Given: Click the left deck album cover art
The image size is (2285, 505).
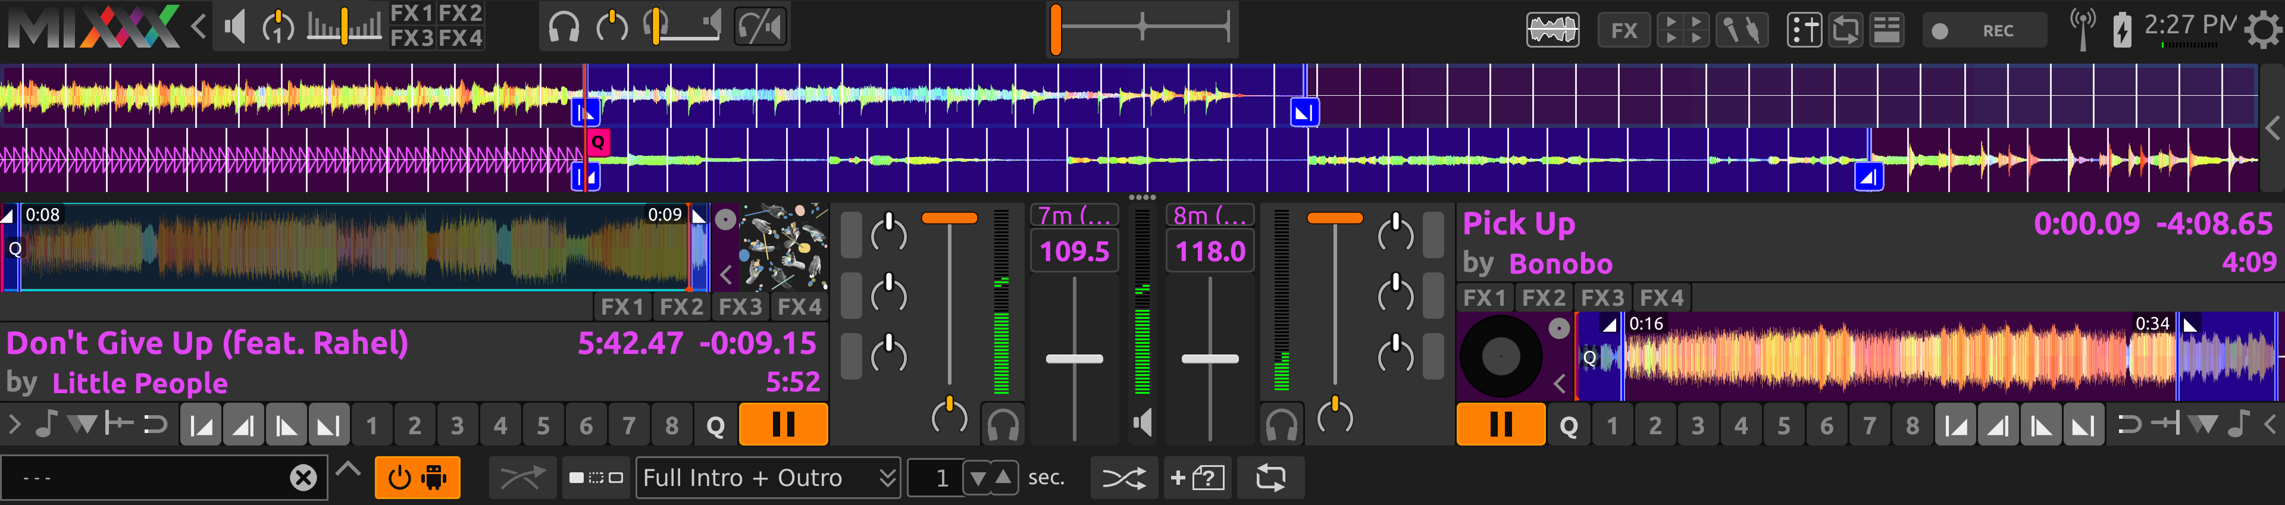Looking at the screenshot, I should tap(783, 247).
